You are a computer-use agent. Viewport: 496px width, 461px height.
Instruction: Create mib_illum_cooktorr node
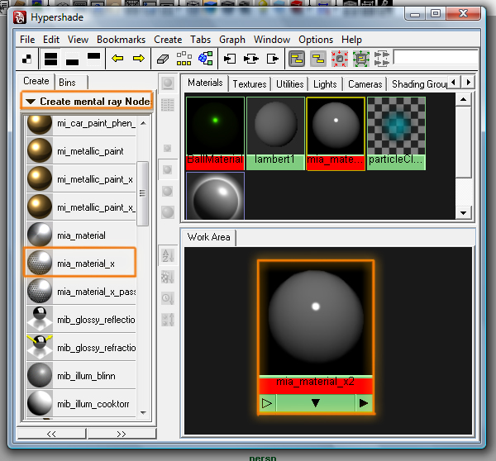[x=81, y=404]
